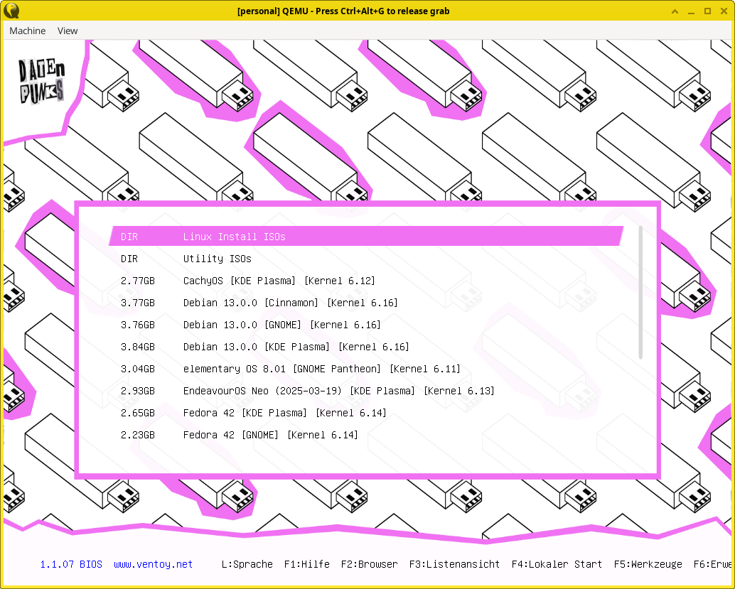Select EndeavourOS Neo entry

[338, 391]
